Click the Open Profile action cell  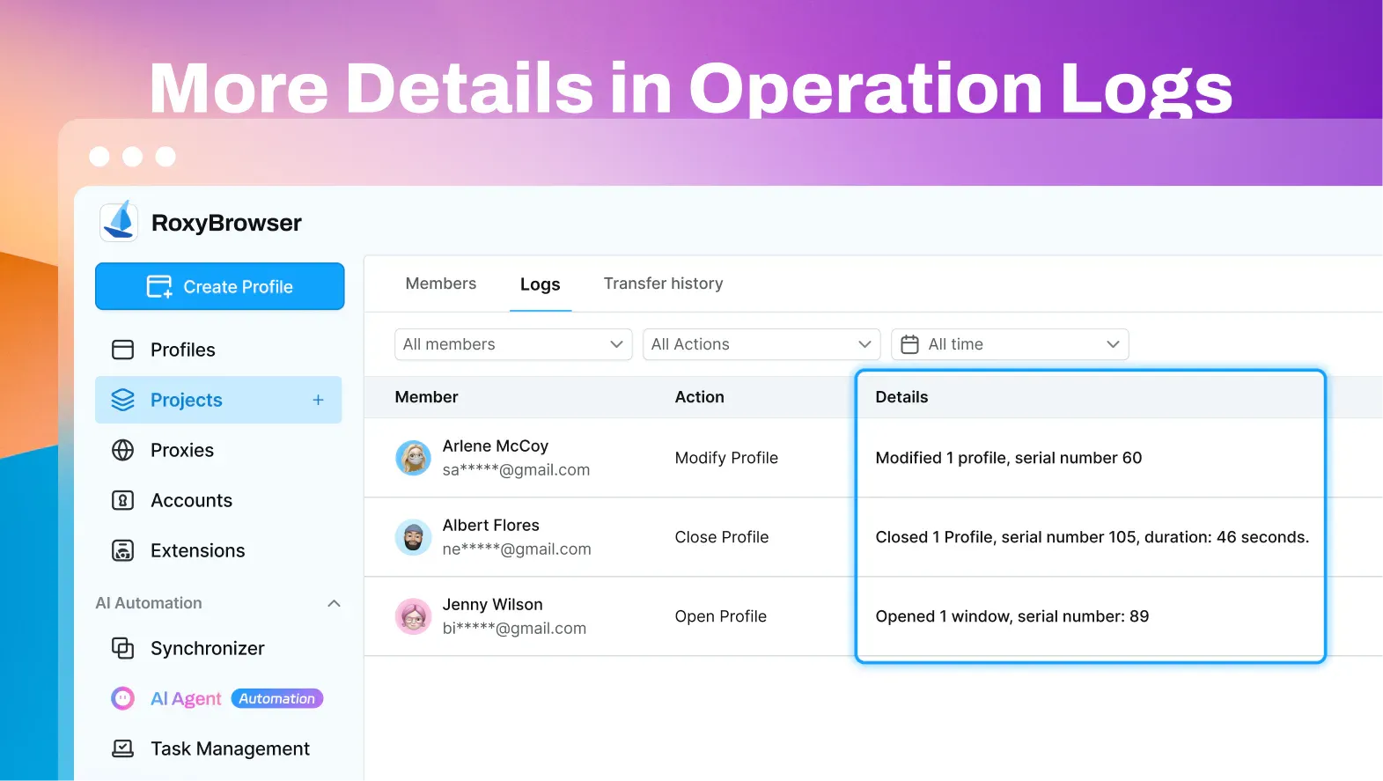pos(721,616)
